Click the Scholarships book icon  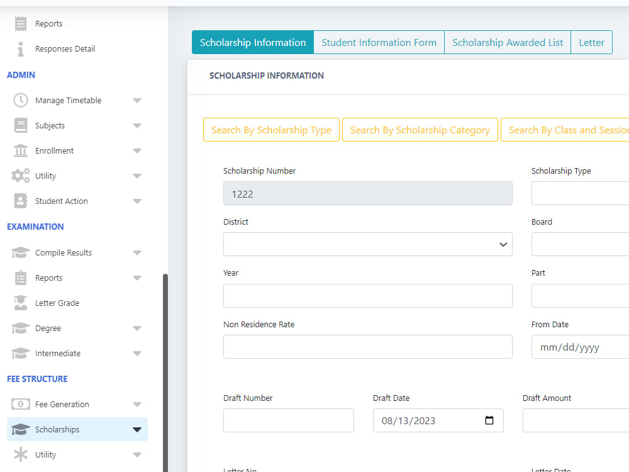click(20, 429)
